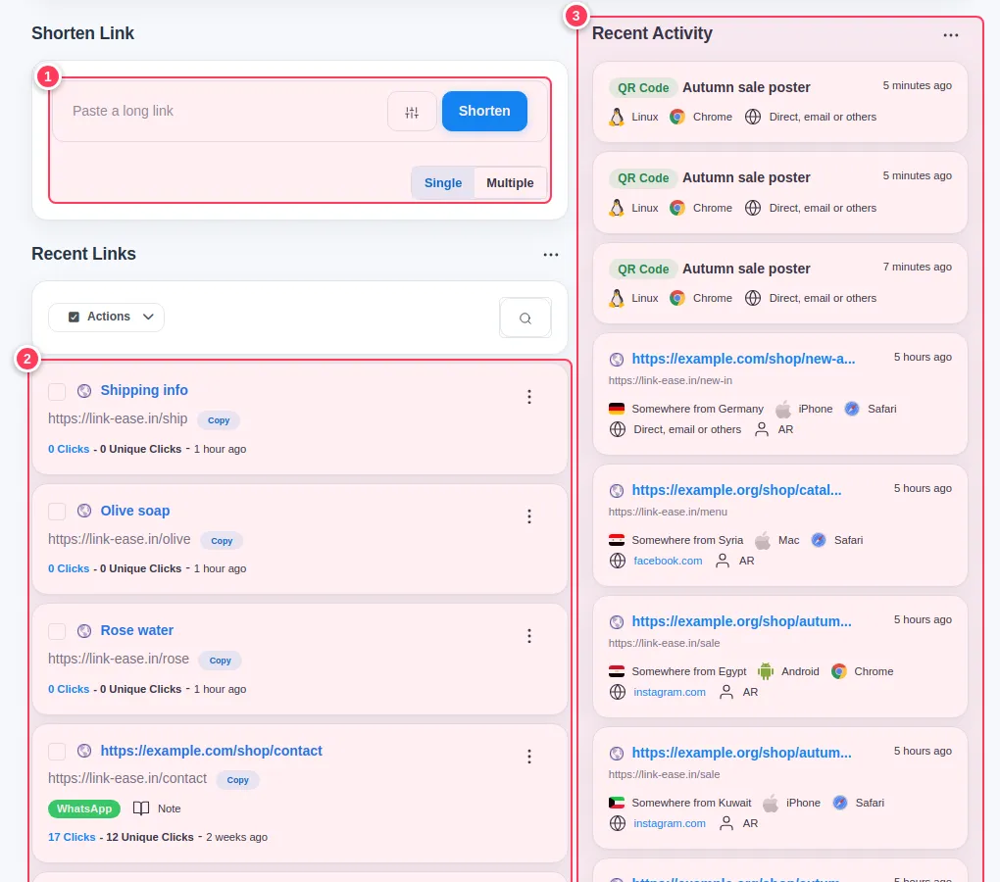
Task: Switch to Multiple links mode
Action: tap(510, 183)
